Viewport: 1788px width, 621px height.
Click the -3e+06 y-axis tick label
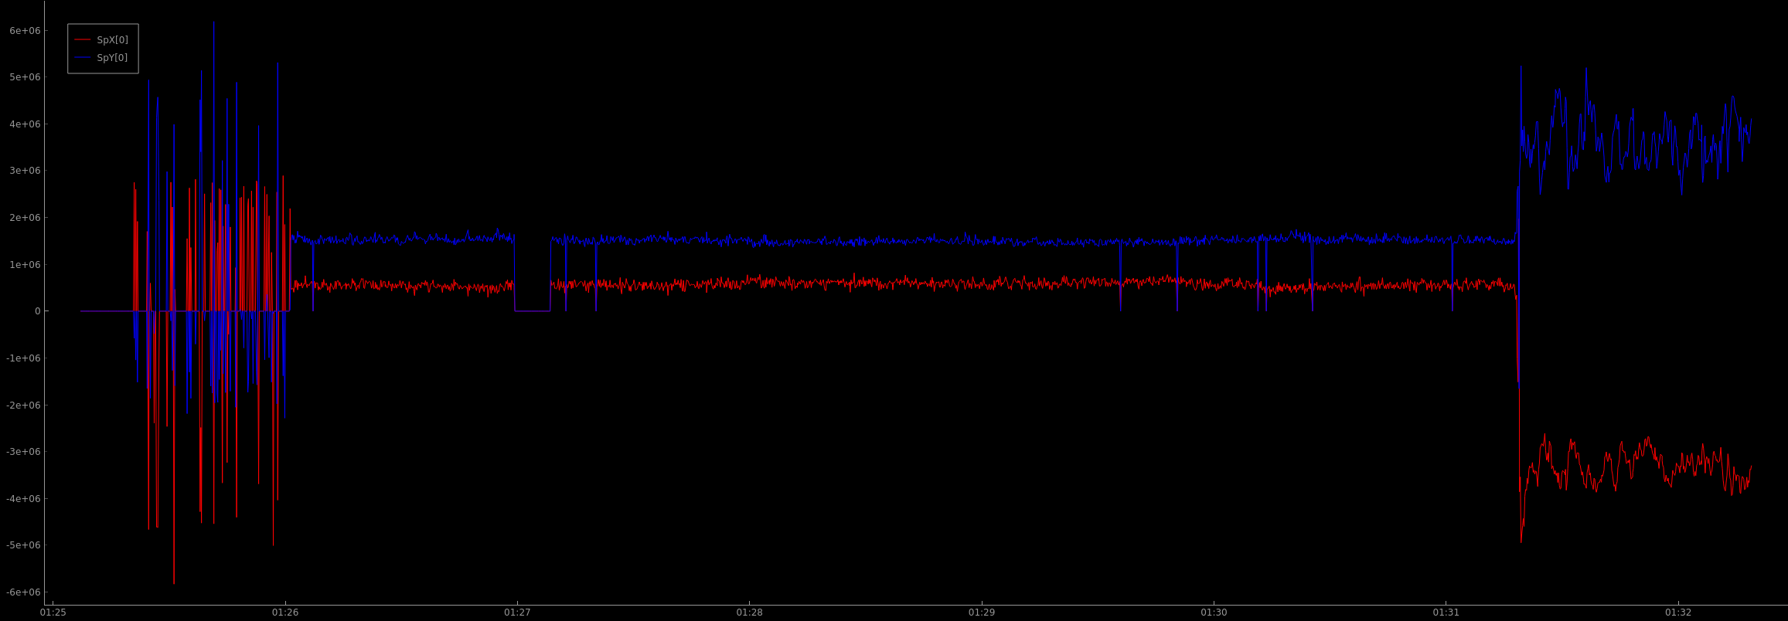click(23, 452)
